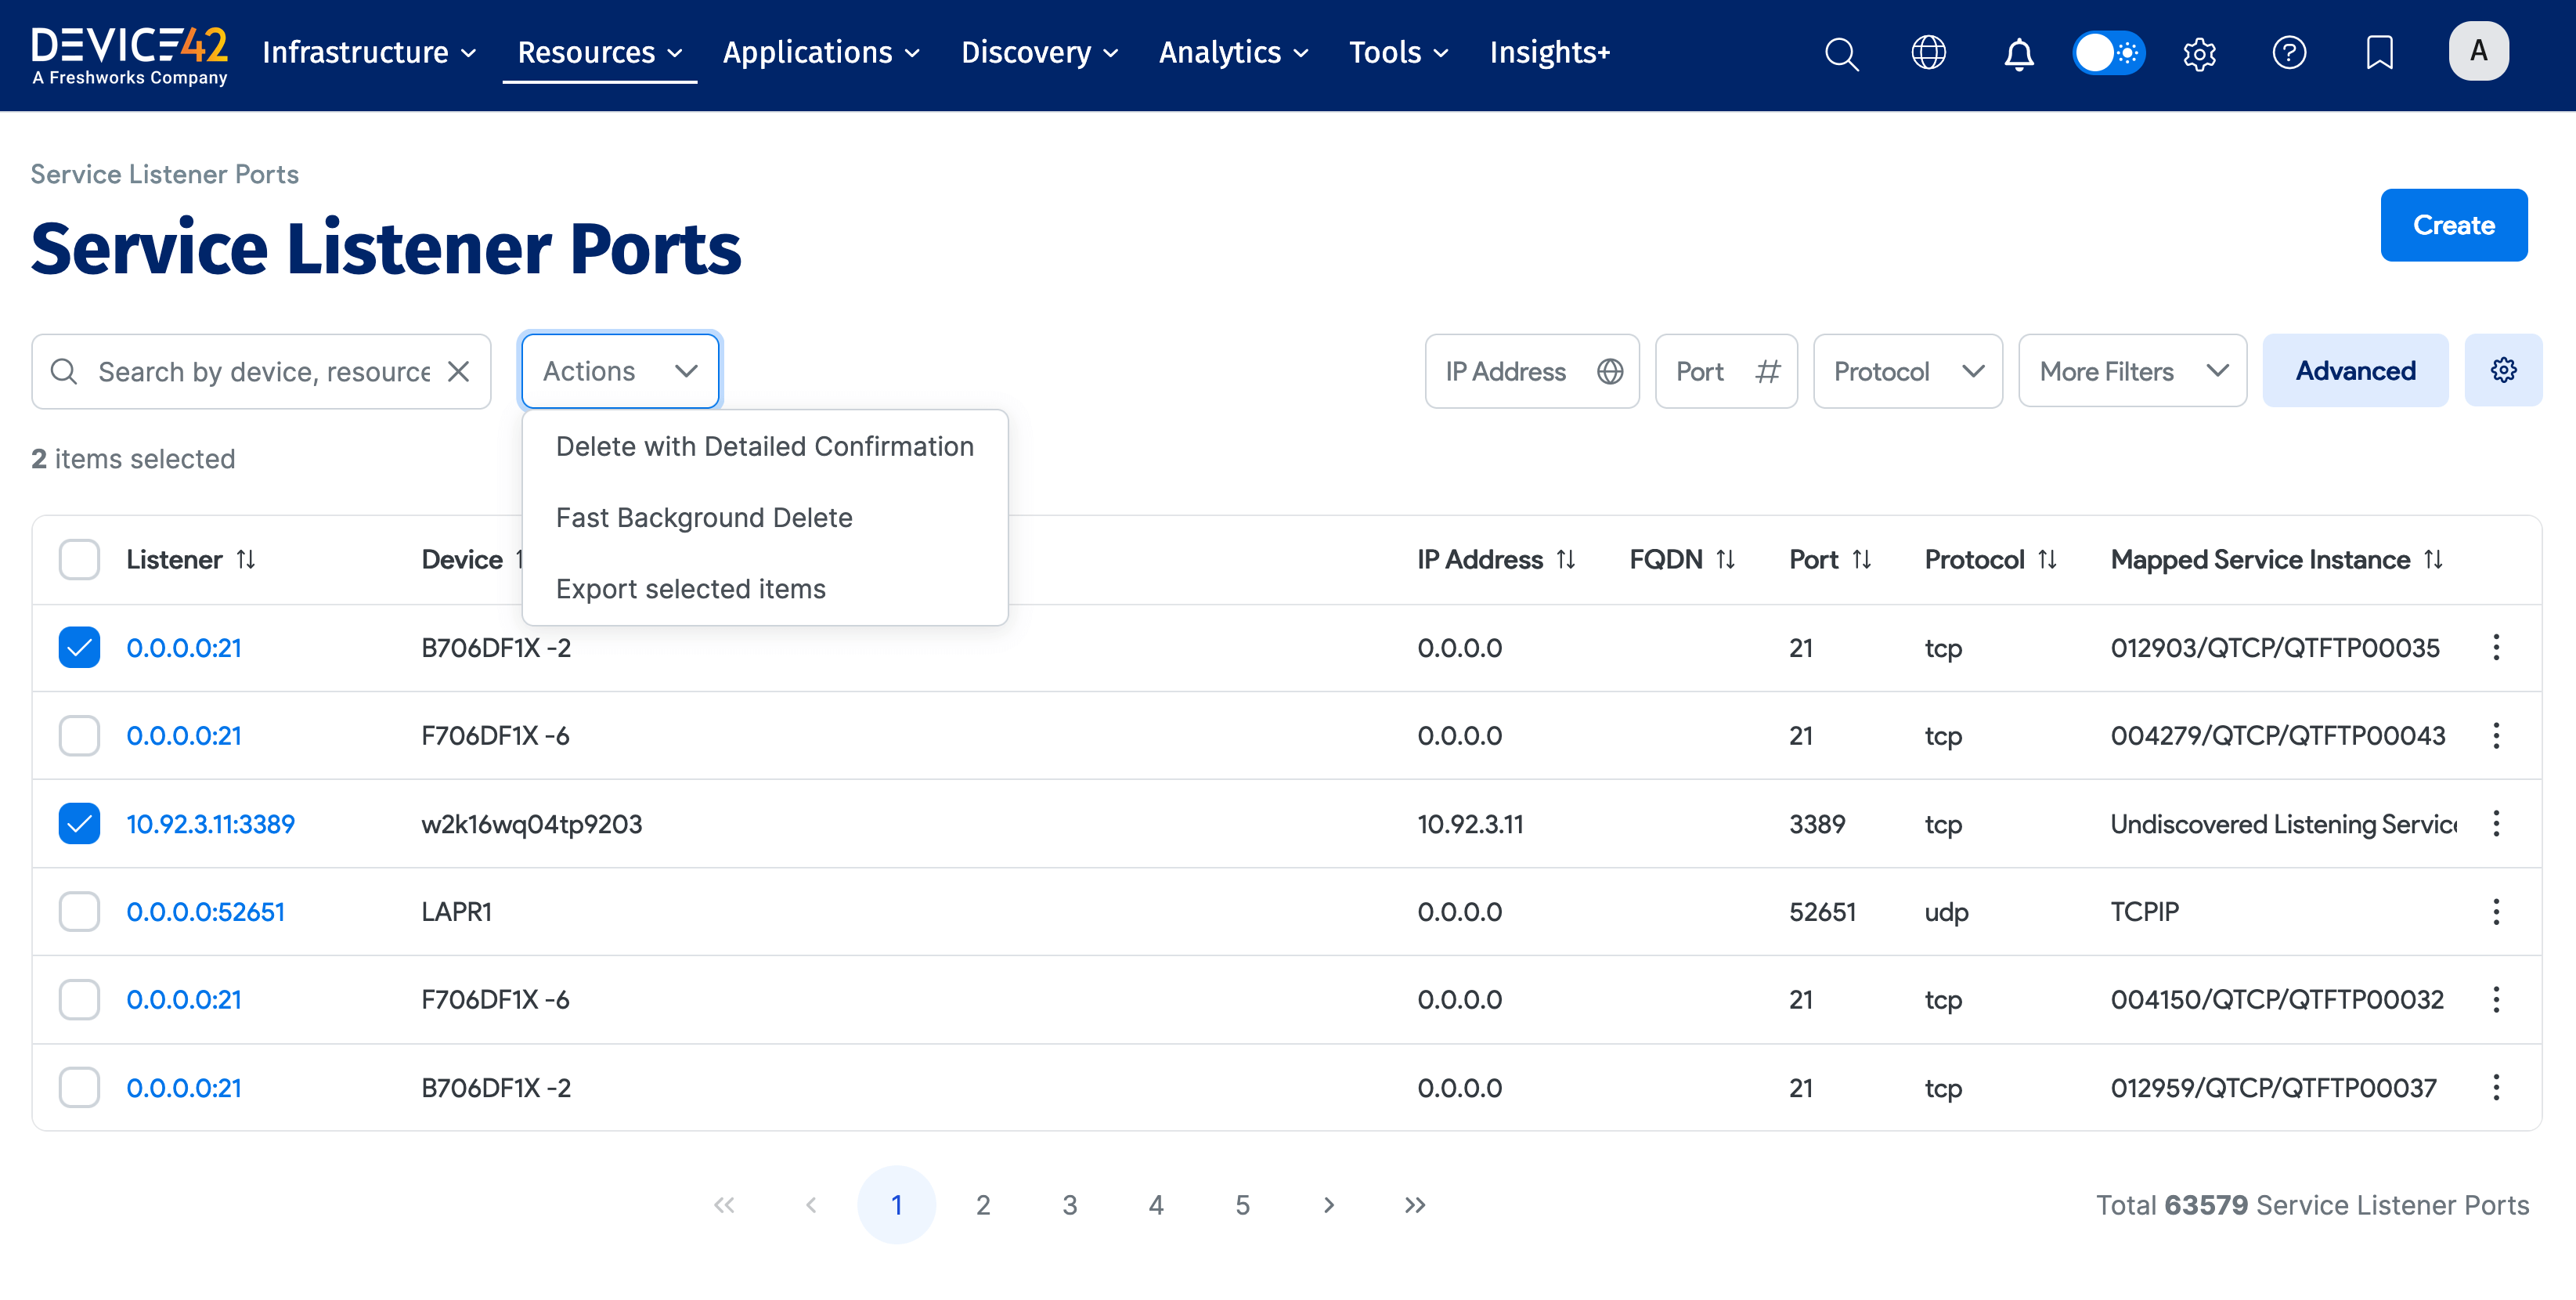The height and width of the screenshot is (1300, 2576).
Task: Open the Protocol filter dropdown
Action: tap(1908, 370)
